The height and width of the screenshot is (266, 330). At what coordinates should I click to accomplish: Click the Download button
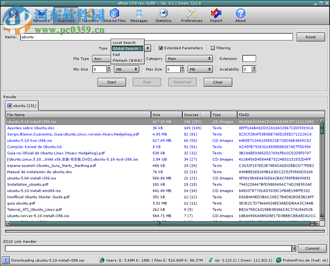[182, 83]
